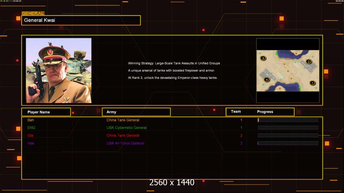Click USA Air Force General army text
This screenshot has width=344, height=193.
(125, 143)
